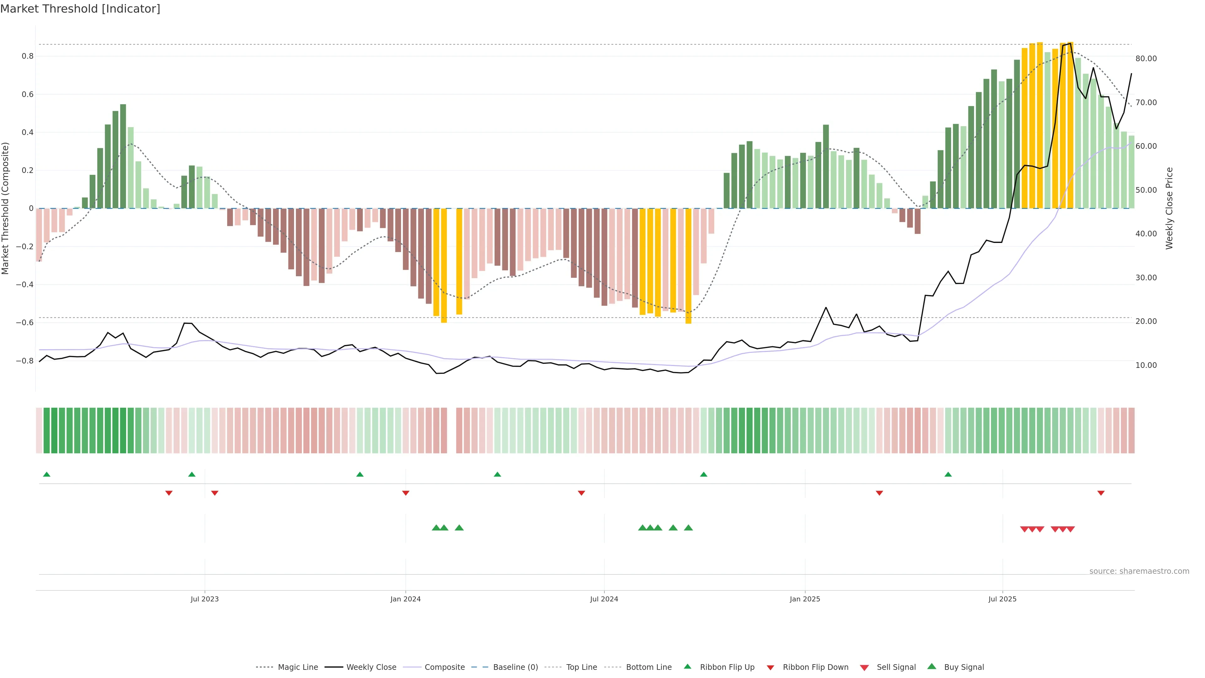
Task: Click the red Sell Signal legend triangle
Action: [864, 667]
